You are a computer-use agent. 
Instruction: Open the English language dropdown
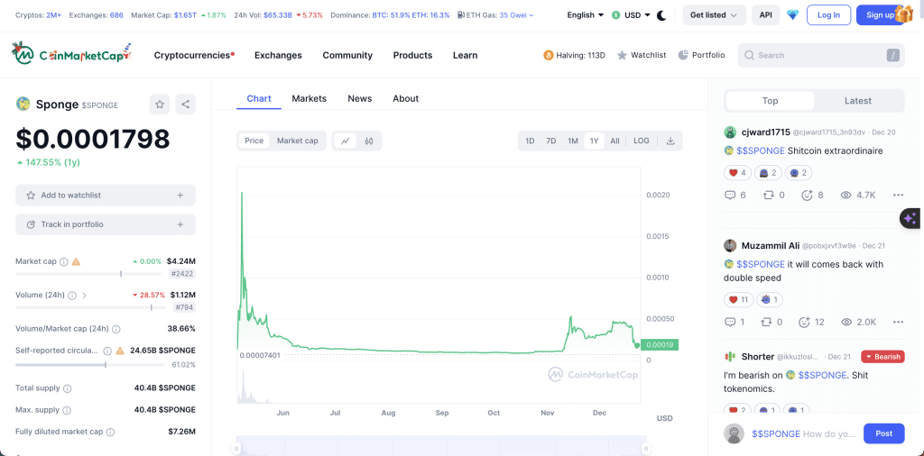[x=585, y=15]
